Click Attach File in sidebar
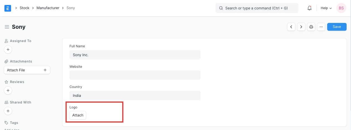This screenshot has height=130, width=351. (x=27, y=70)
